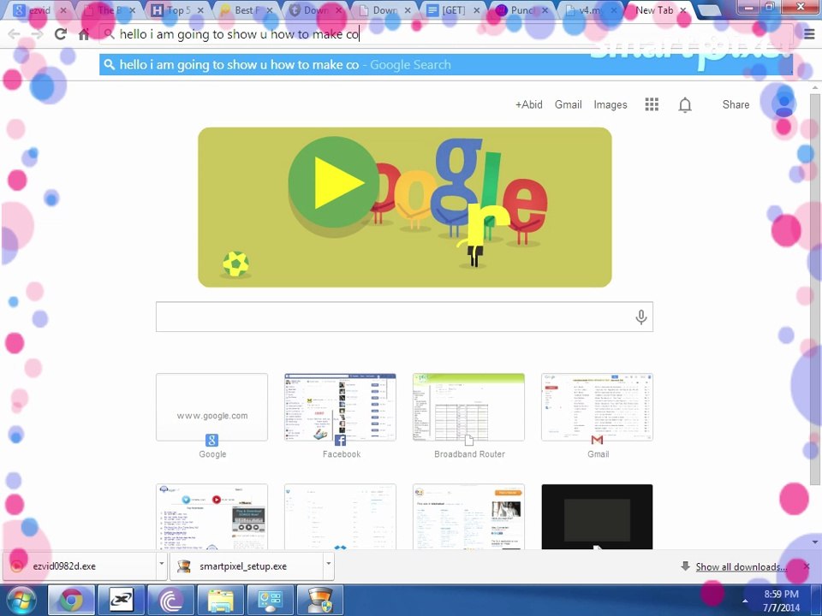Open the Google apps grid
Screen dimensions: 822x616
pos(652,104)
